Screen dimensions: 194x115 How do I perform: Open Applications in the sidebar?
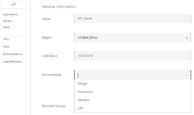pos(11,14)
